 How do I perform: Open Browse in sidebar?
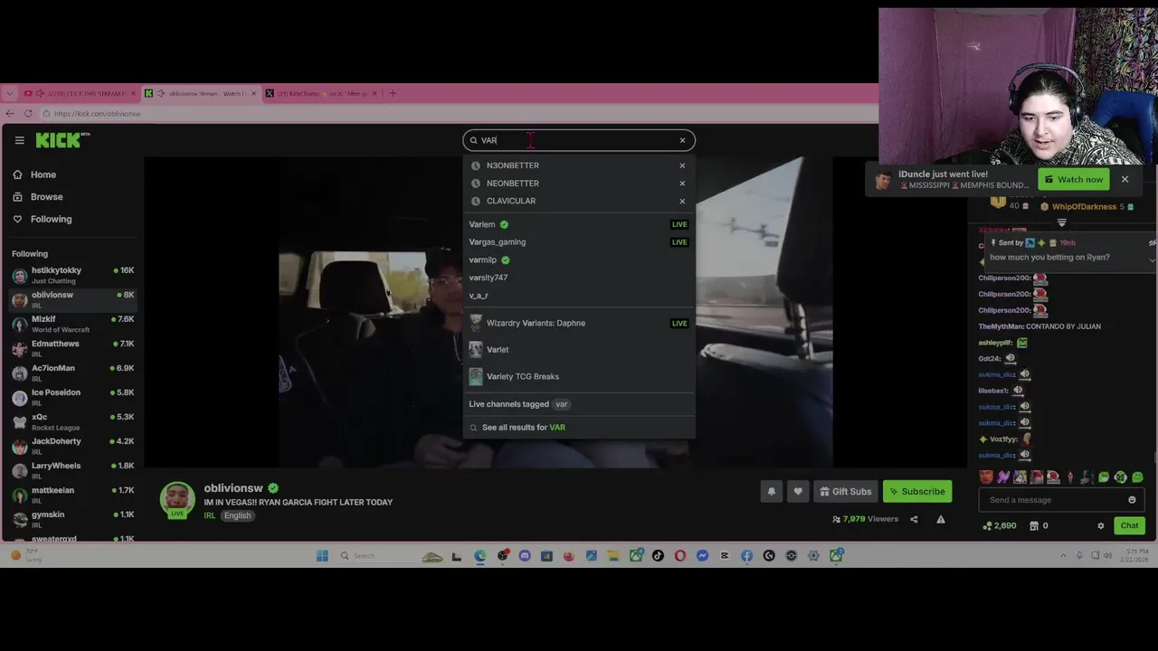tap(46, 197)
